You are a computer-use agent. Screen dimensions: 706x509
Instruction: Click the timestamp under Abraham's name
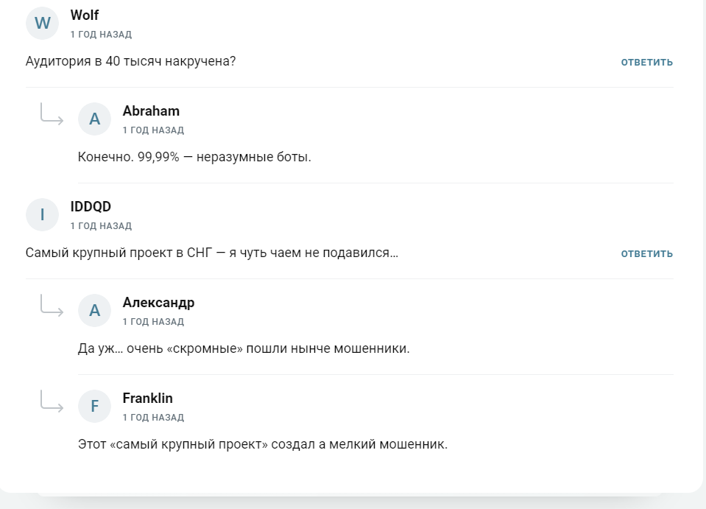pyautogui.click(x=153, y=130)
